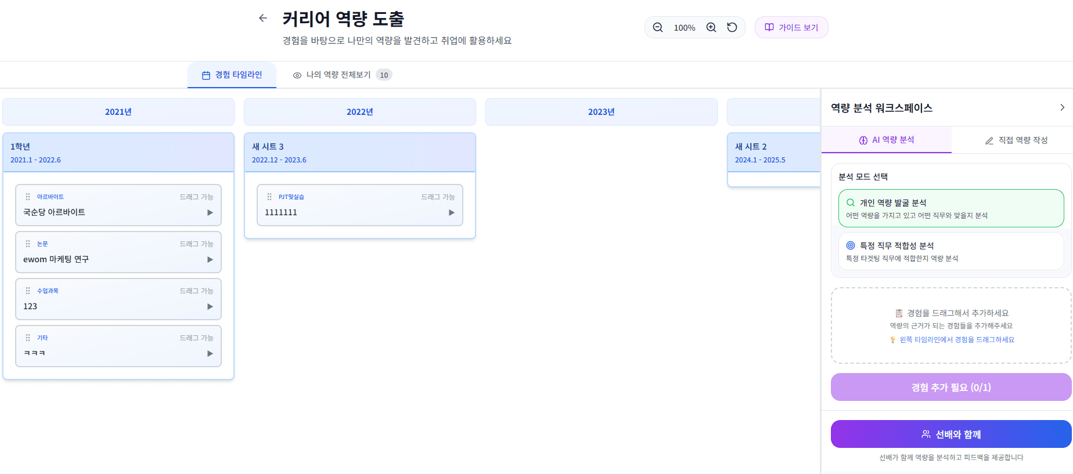Click the 논문 category label

[x=42, y=244]
